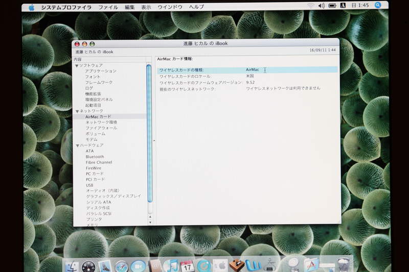The height and width of the screenshot is (272, 409).
Task: Select ファイアウォール in the sidebar
Action: (x=101, y=128)
